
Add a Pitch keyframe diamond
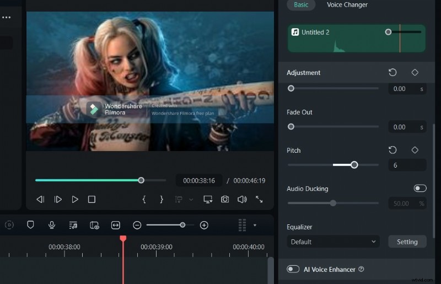(415, 150)
